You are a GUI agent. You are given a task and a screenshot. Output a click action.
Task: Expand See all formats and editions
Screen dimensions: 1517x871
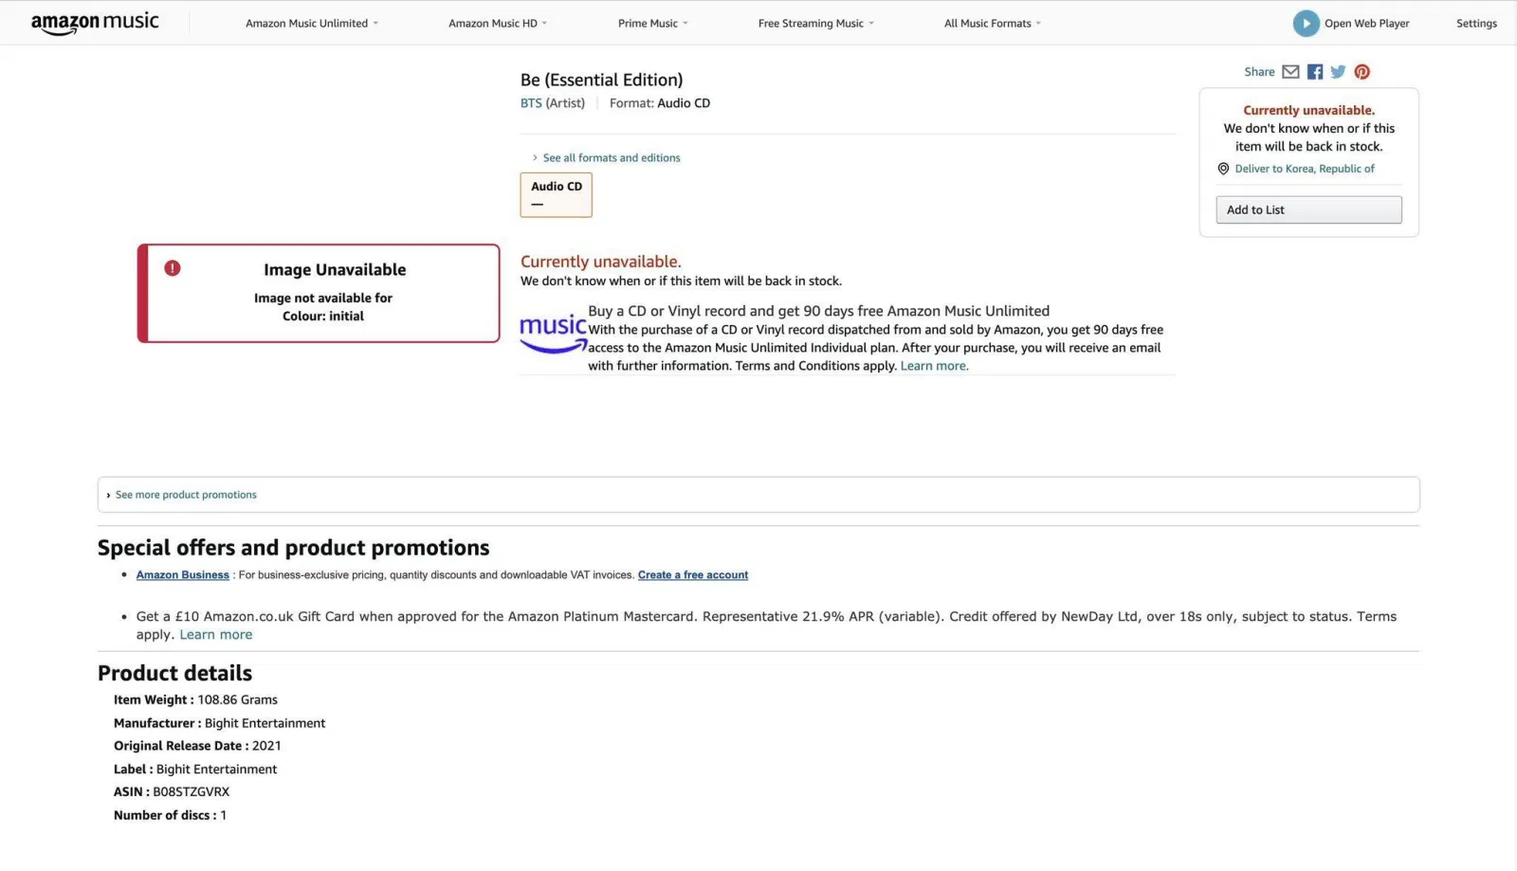[x=610, y=157]
